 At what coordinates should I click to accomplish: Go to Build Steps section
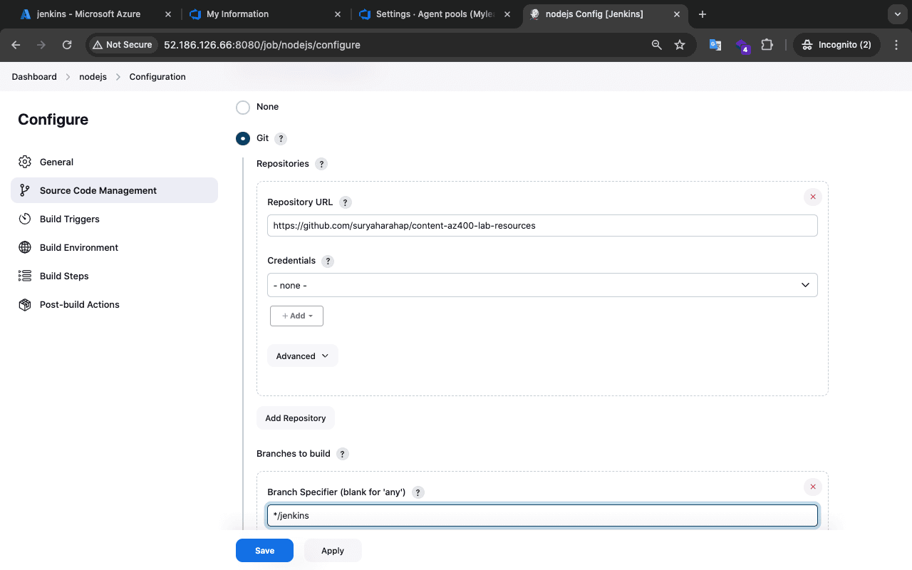114,276
